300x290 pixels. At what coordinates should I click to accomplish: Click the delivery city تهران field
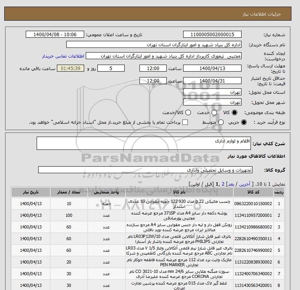pyautogui.click(x=212, y=102)
